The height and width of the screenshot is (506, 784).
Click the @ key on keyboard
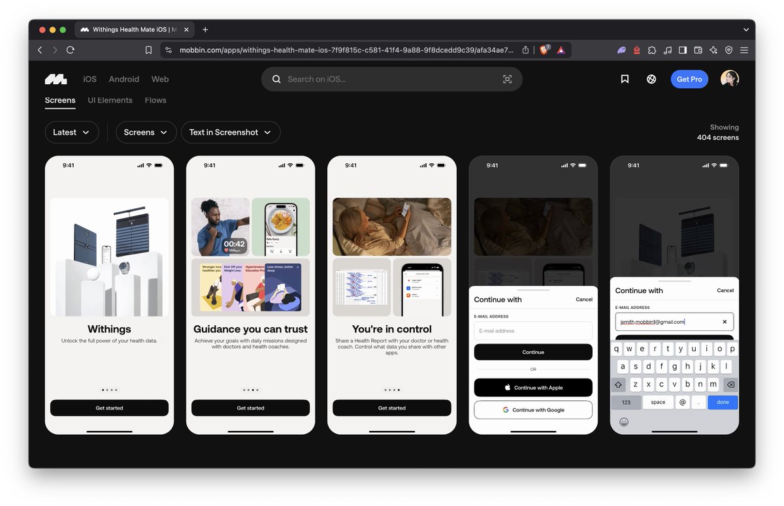pos(683,402)
